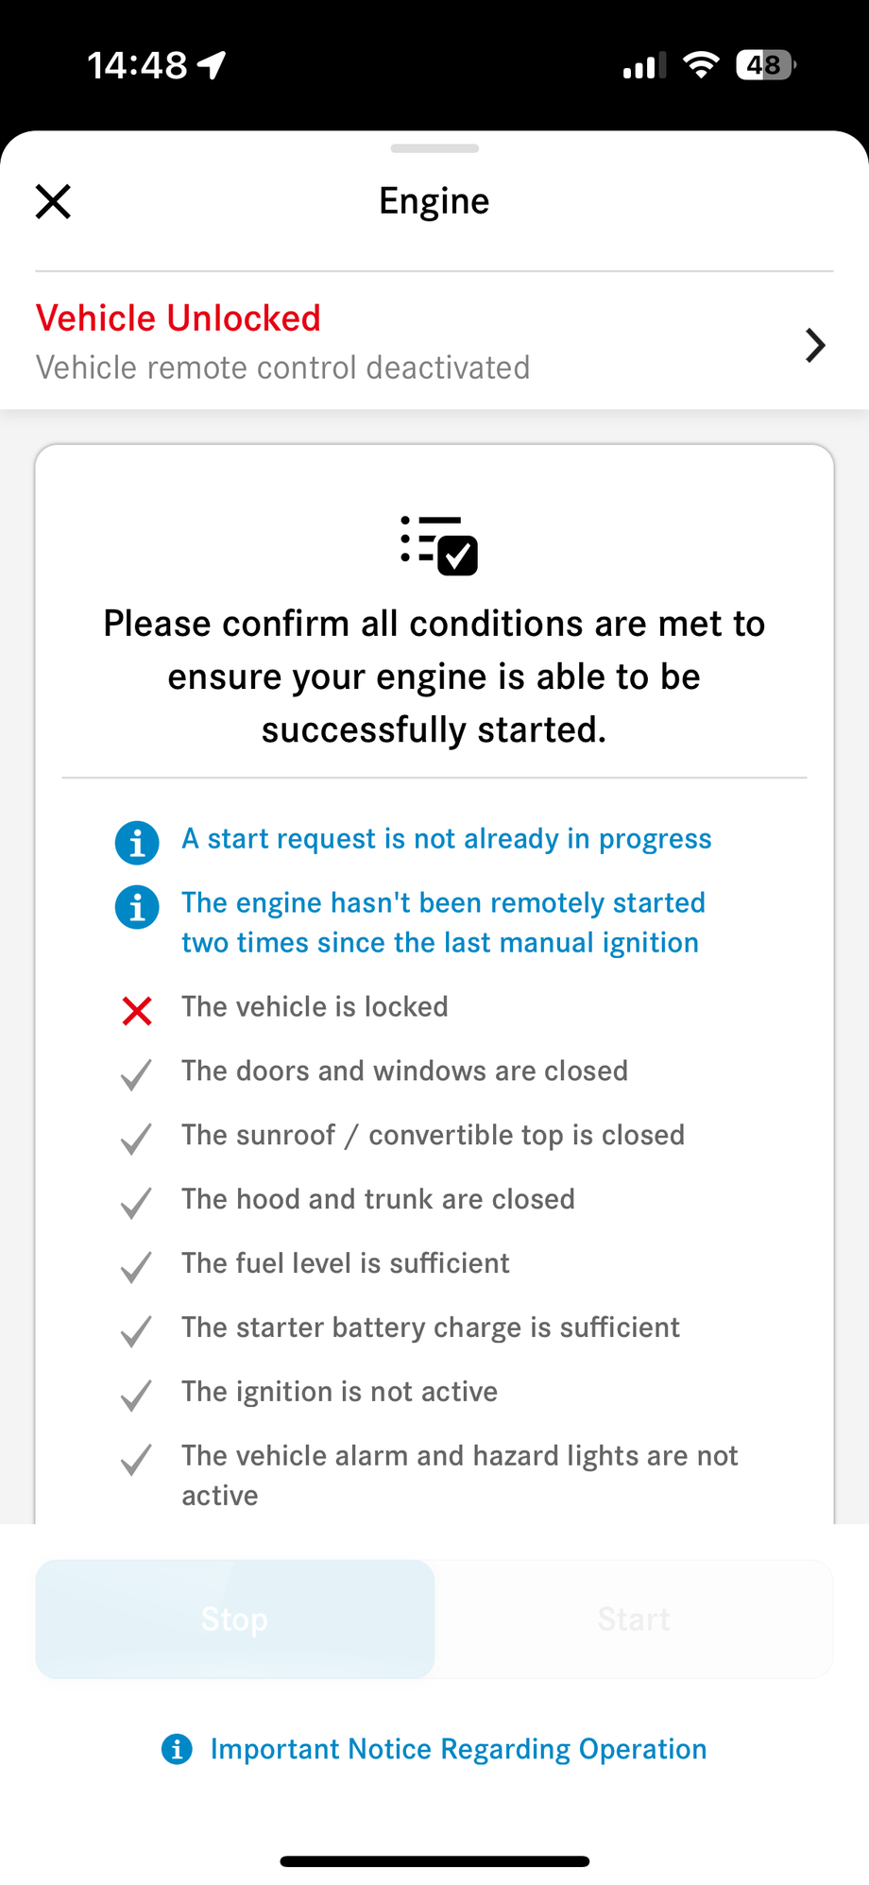
Task: Tap the Wi-Fi icon in the status bar
Action: (701, 65)
